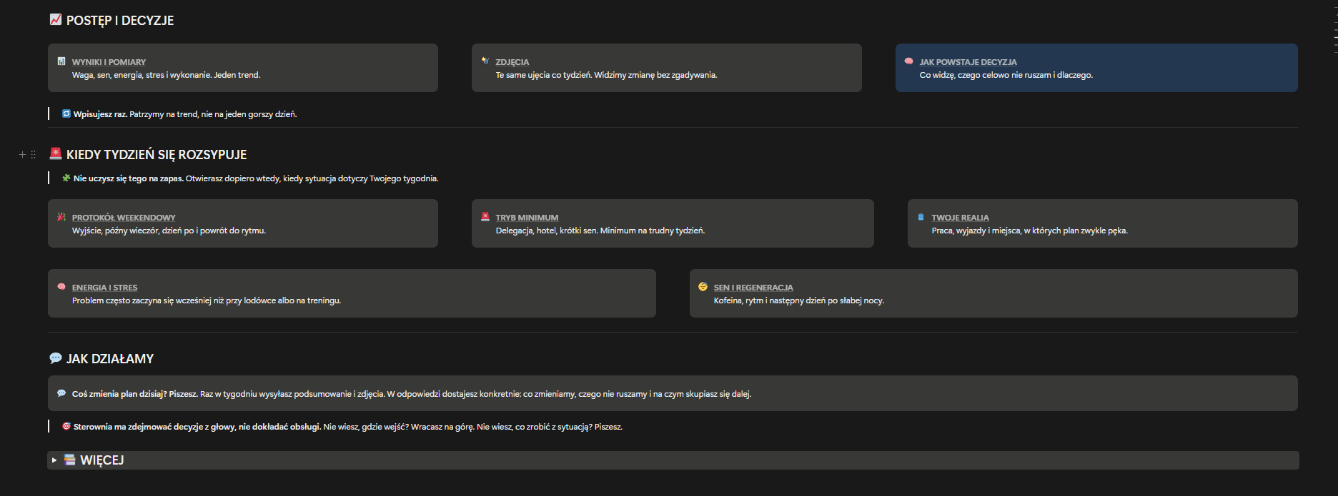This screenshot has height=496, width=1338.
Task: Click the brain icon beside ENERGIA I STRES
Action: (61, 287)
